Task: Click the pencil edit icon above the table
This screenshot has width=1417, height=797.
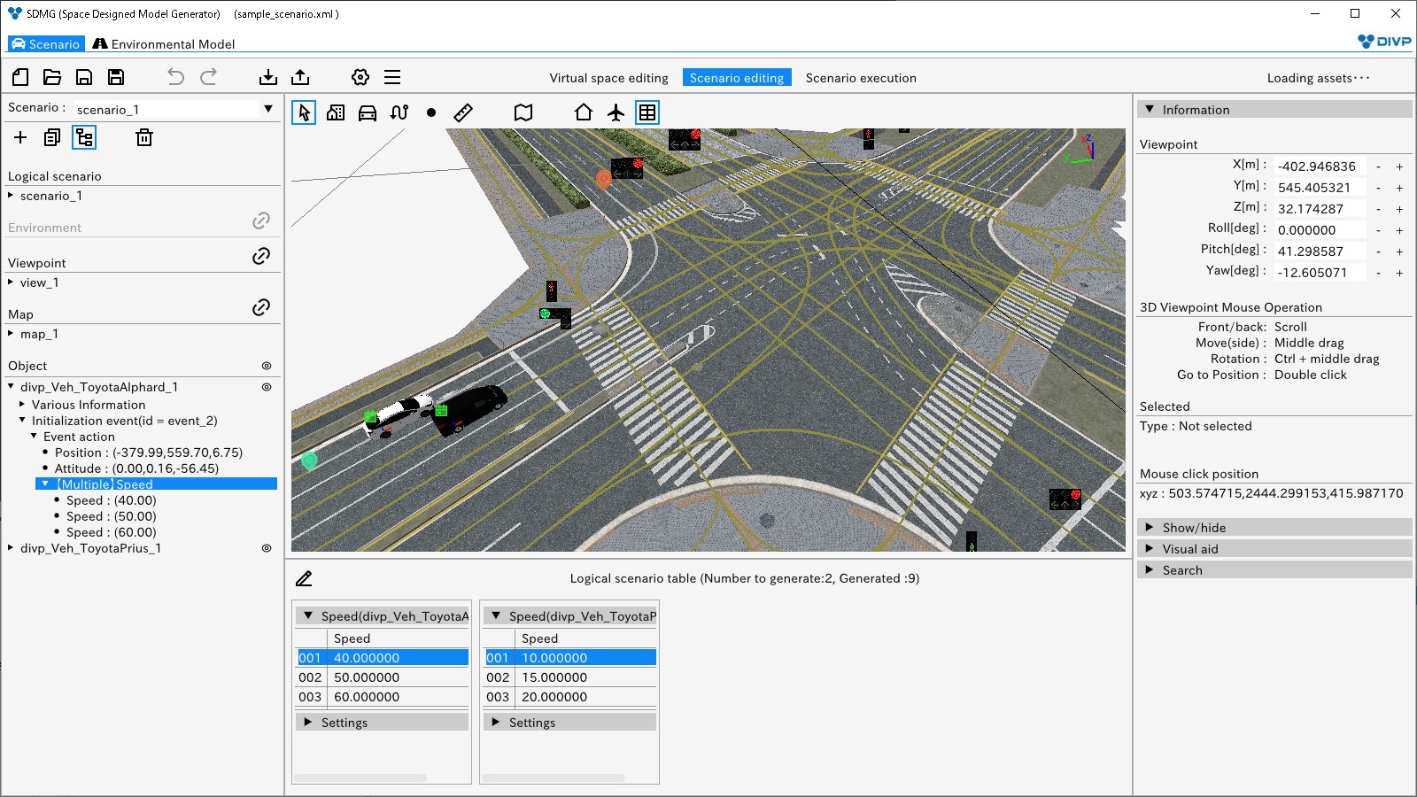Action: pyautogui.click(x=304, y=579)
